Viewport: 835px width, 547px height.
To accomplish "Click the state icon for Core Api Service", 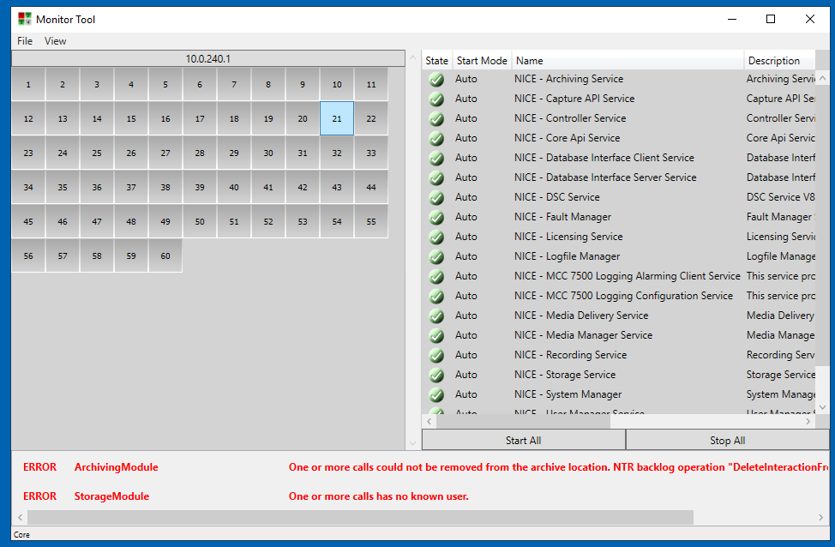I will 436,139.
